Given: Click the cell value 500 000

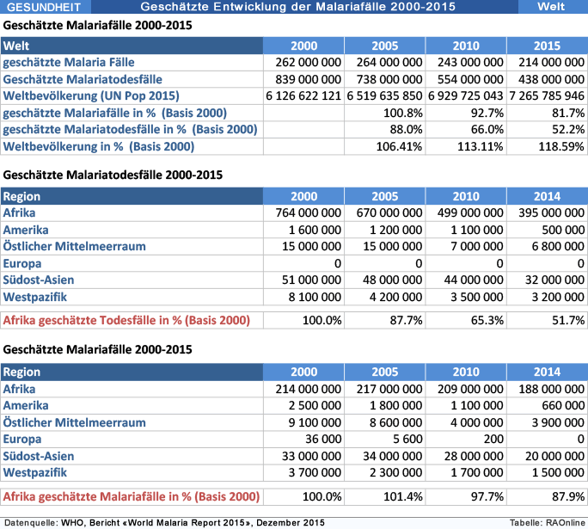Looking at the screenshot, I should pyautogui.click(x=563, y=230).
